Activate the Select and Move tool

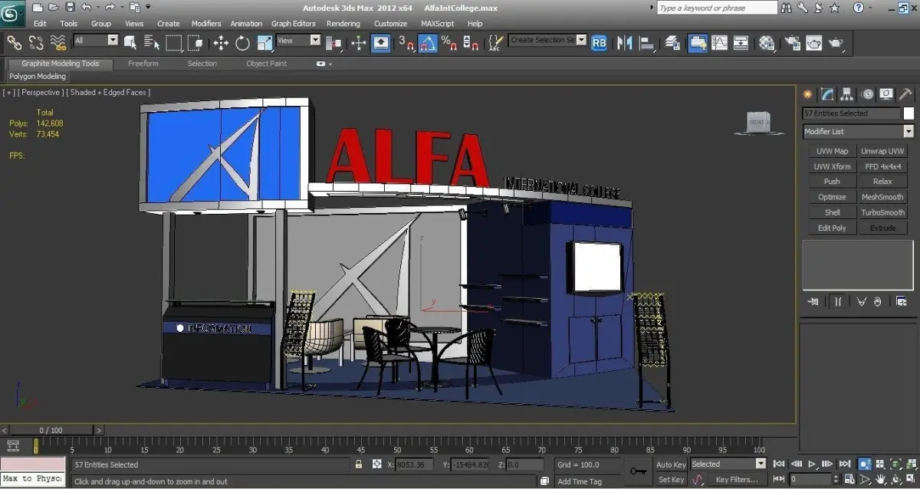pos(221,42)
